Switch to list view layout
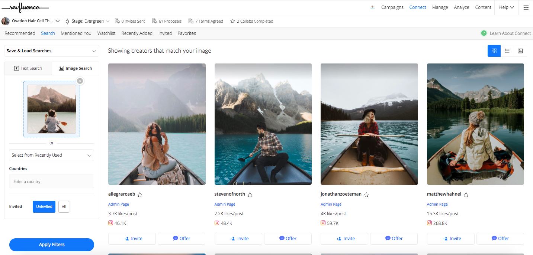The image size is (533, 255). click(507, 51)
